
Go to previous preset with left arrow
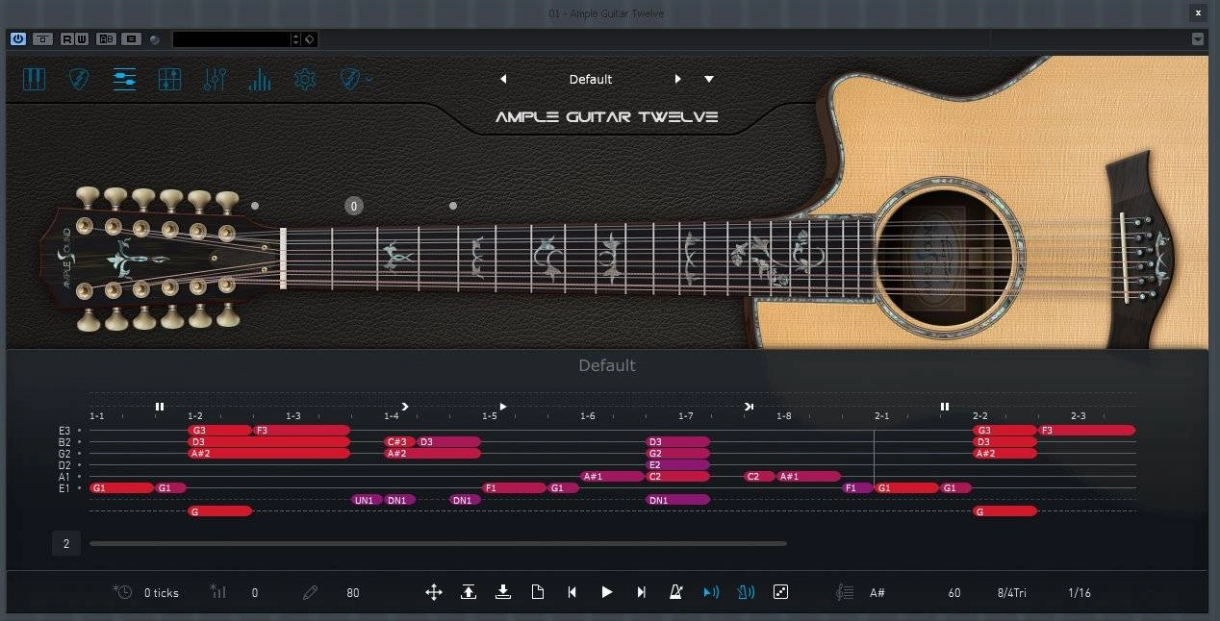[x=503, y=79]
